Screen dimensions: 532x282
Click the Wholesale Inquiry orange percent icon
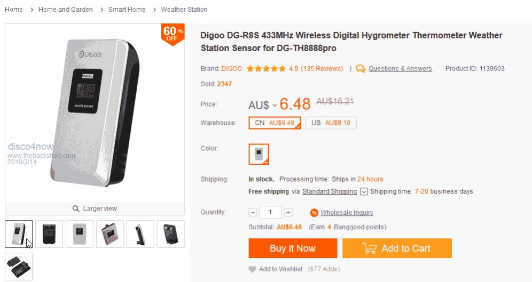[x=314, y=213]
